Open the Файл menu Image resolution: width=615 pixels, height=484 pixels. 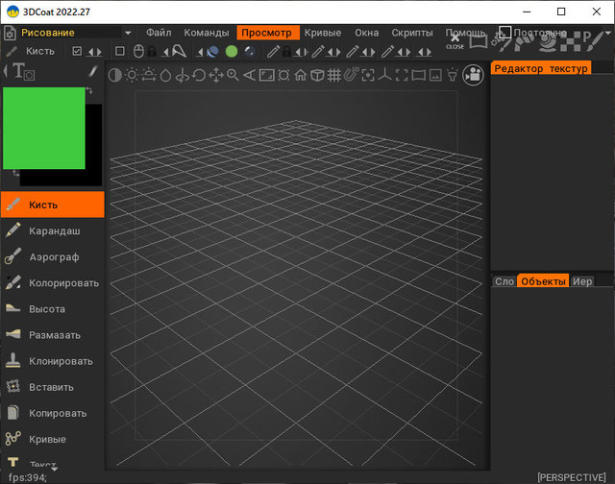(x=159, y=33)
